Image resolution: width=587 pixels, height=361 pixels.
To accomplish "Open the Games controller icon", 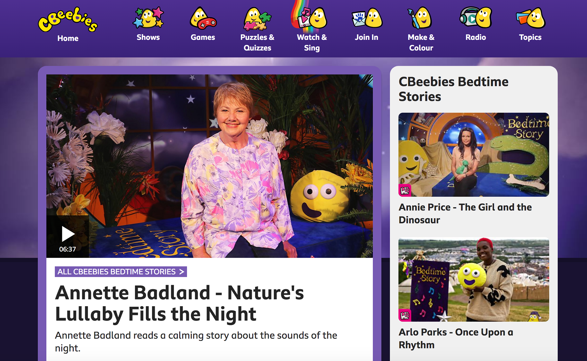I will tap(203, 18).
